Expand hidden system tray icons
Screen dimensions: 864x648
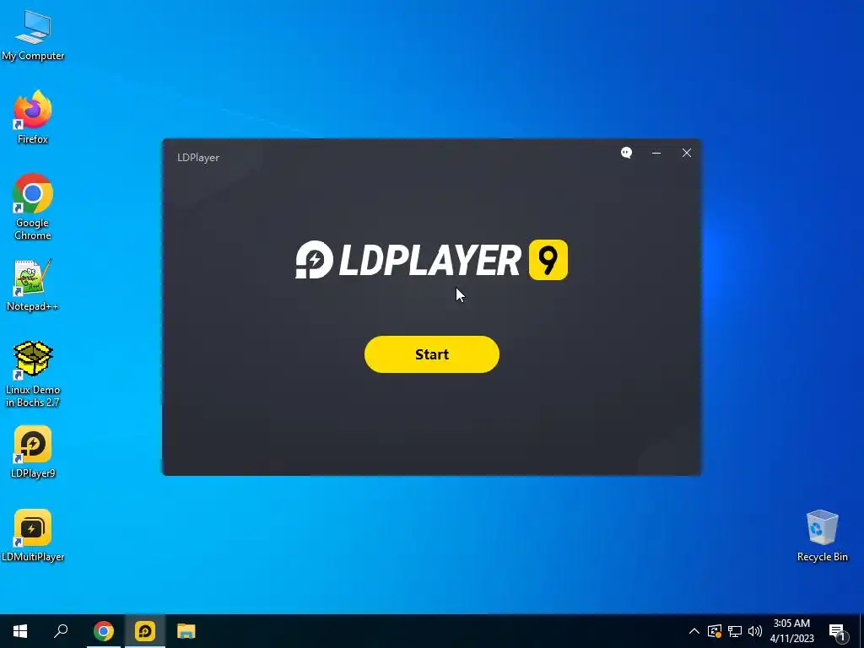click(x=694, y=631)
